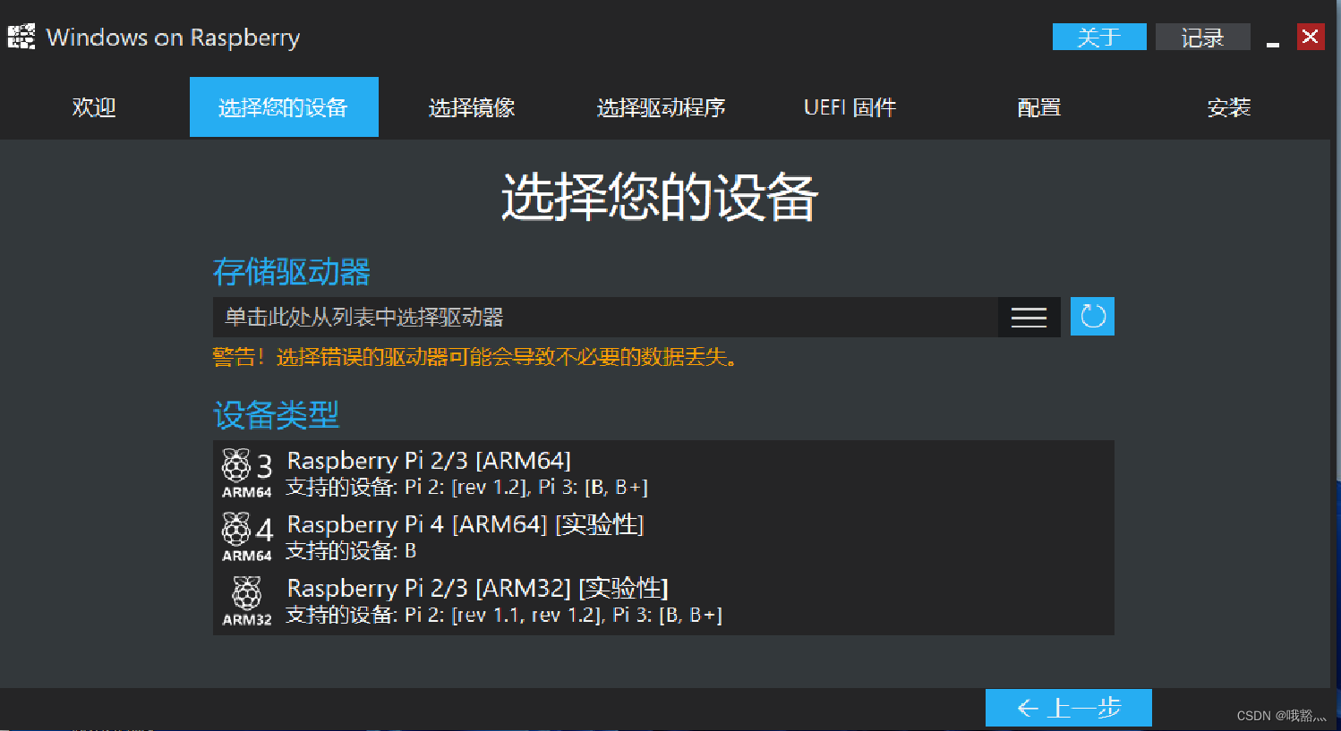Go to the 安装 tab
The image size is (1341, 731).
[x=1229, y=107]
